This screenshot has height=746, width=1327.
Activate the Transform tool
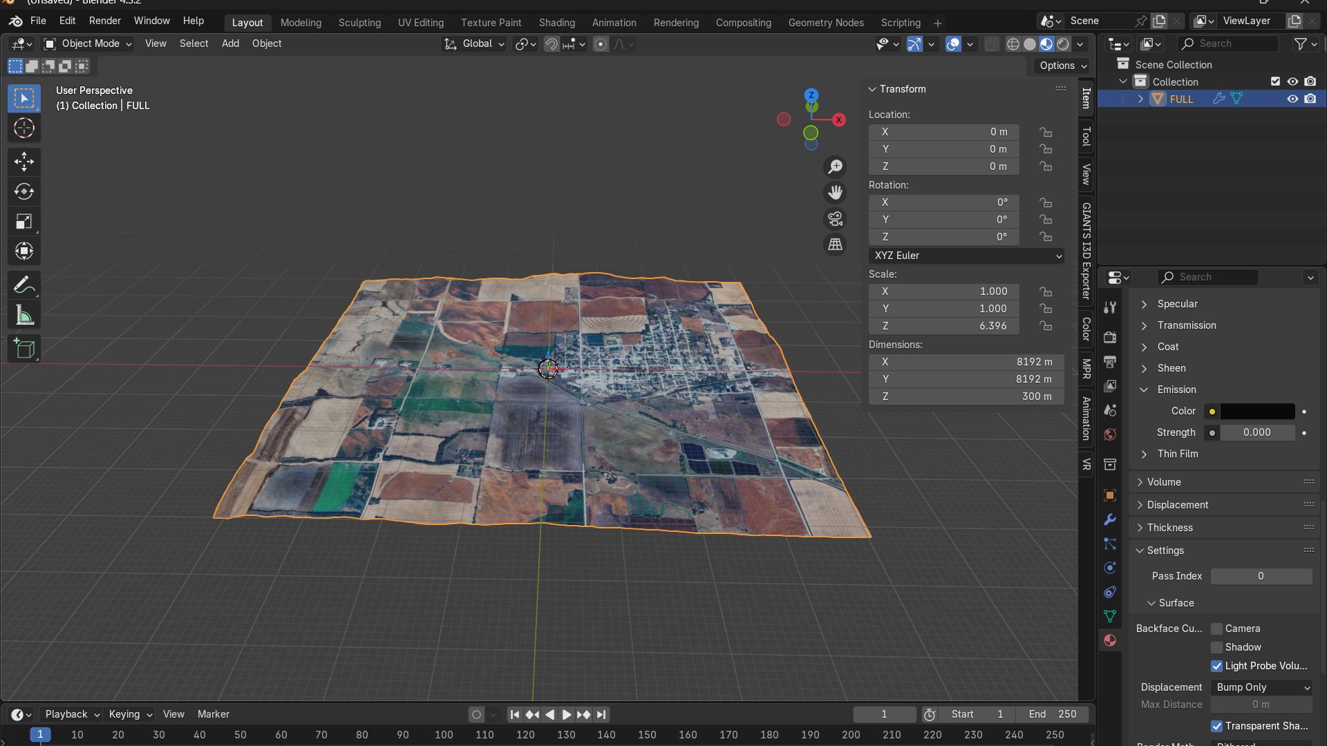[x=24, y=251]
